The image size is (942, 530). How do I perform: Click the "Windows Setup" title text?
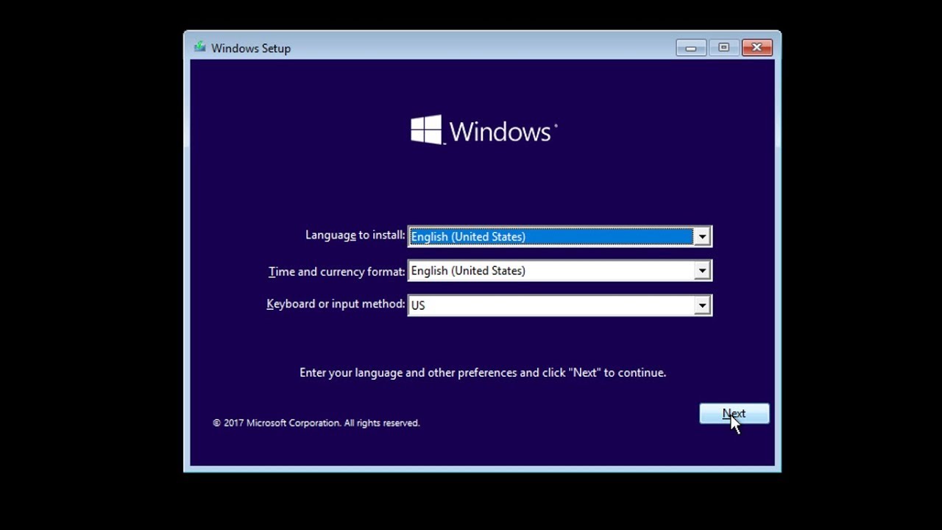pyautogui.click(x=251, y=49)
